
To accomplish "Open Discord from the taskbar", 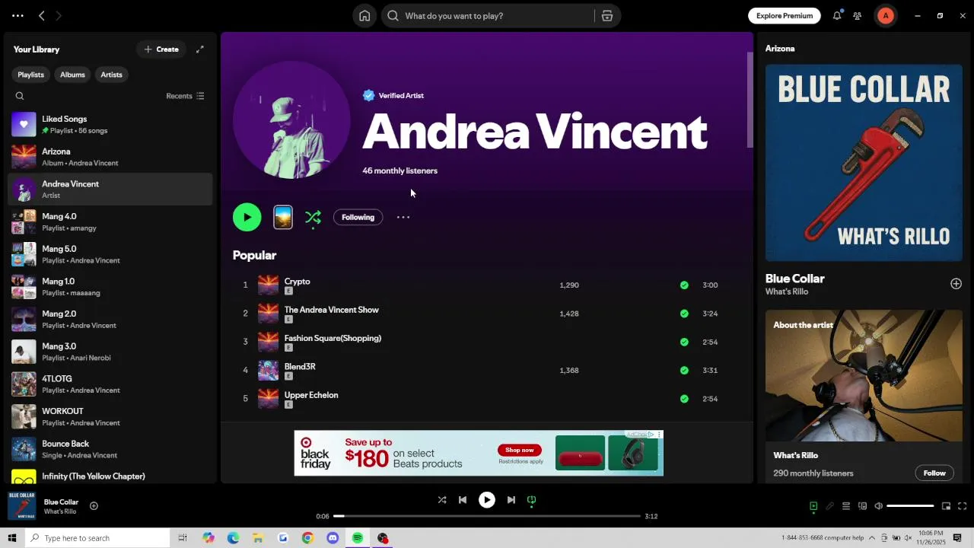I will pyautogui.click(x=333, y=538).
